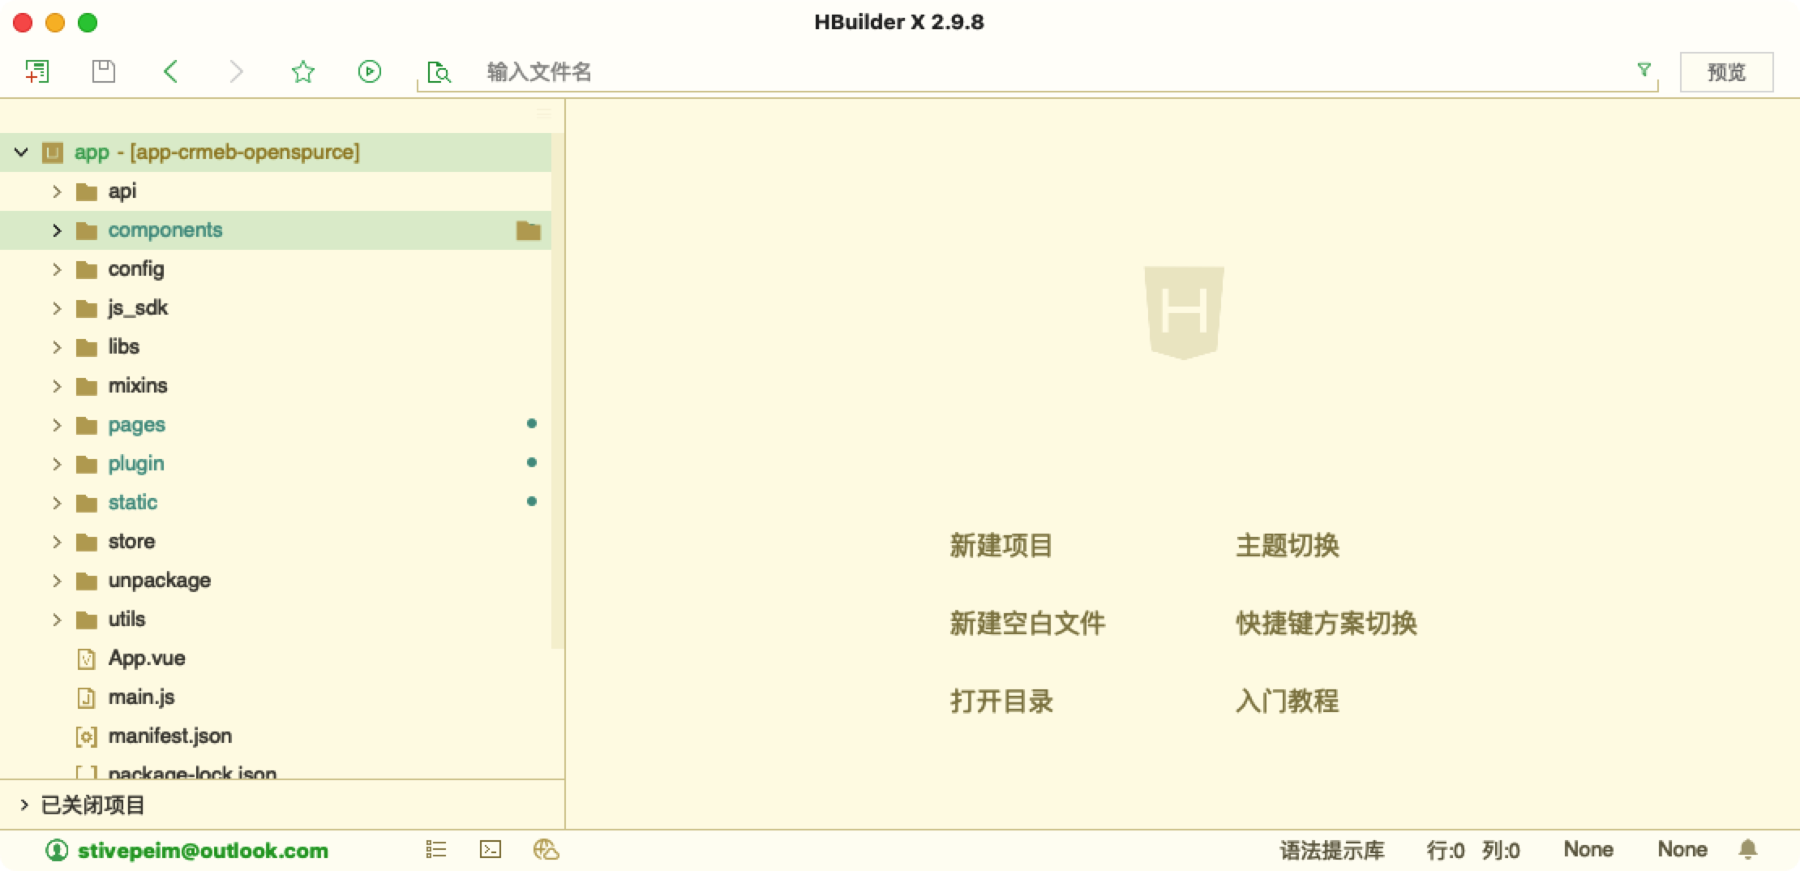This screenshot has width=1800, height=871.
Task: Open the App.vue file
Action: [147, 659]
